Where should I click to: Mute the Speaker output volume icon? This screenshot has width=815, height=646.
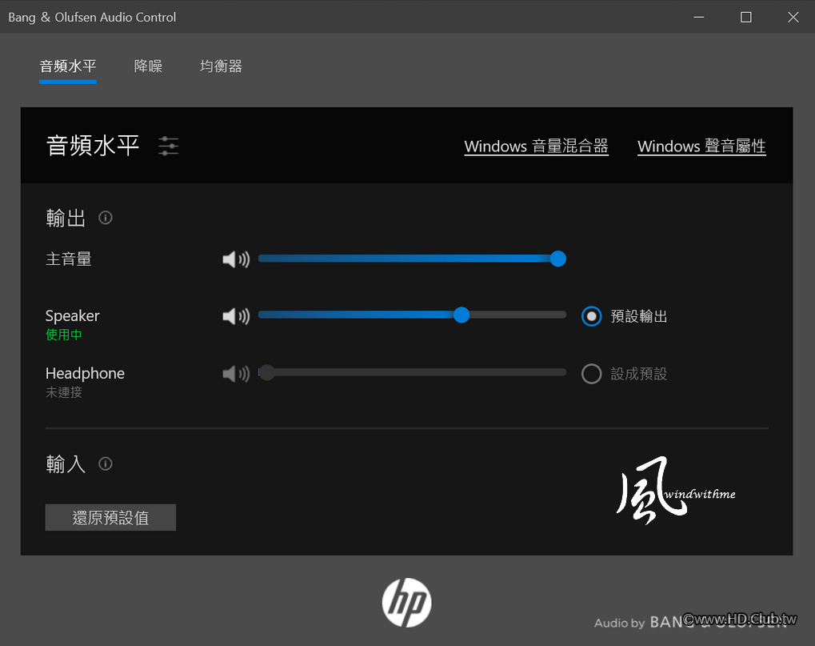pyautogui.click(x=236, y=316)
